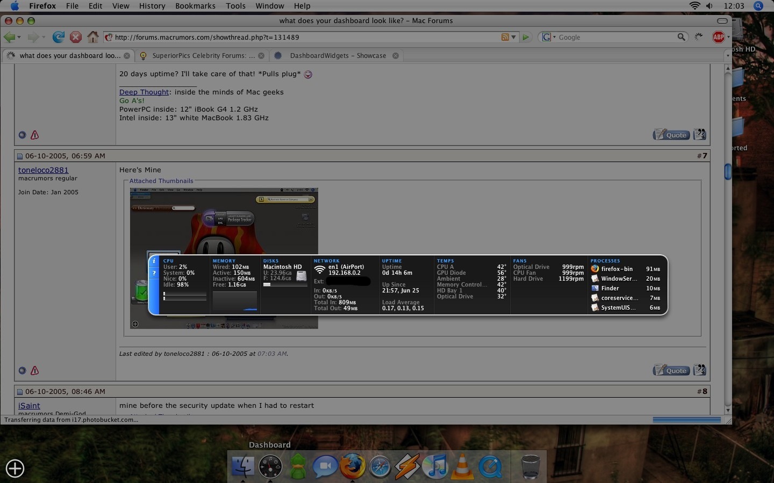Click the Adblock Plus ABP icon
Screen dimensions: 774x483
click(x=718, y=37)
